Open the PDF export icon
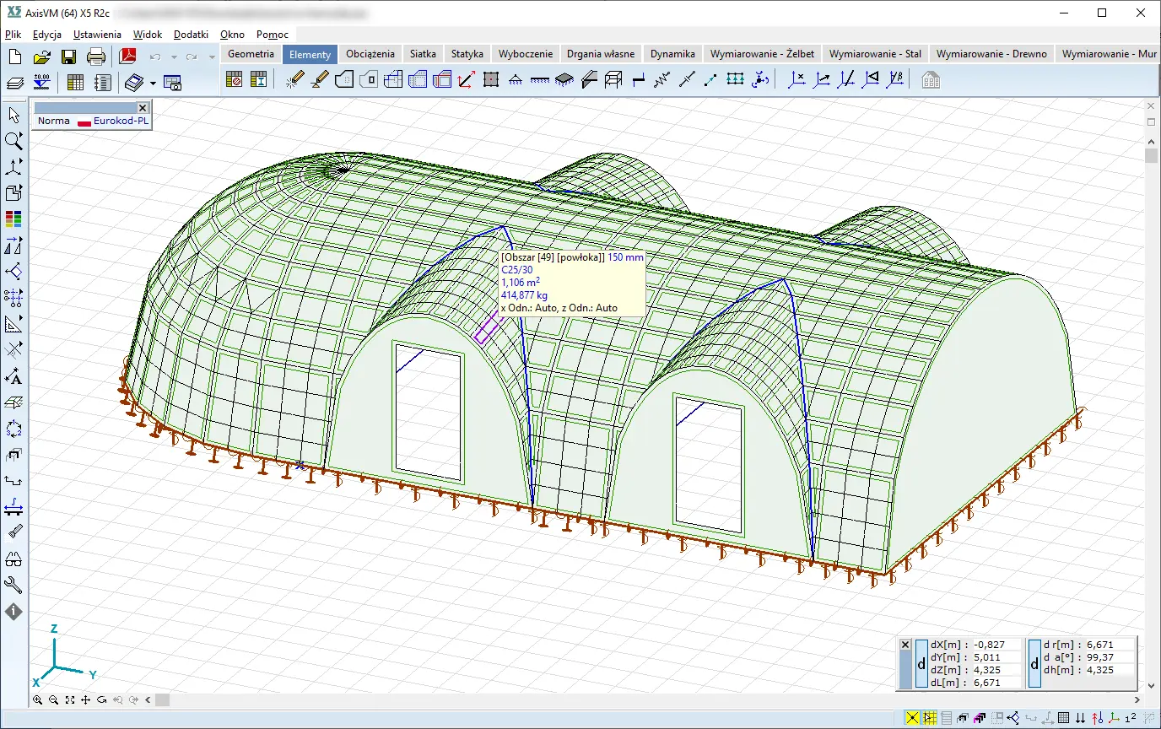 127,57
